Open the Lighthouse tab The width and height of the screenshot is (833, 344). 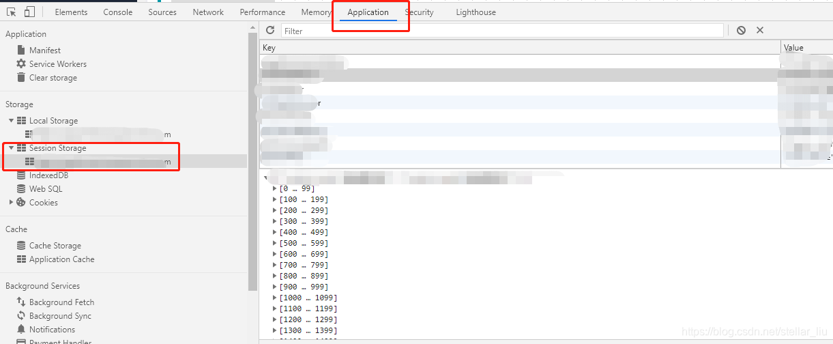tap(476, 12)
